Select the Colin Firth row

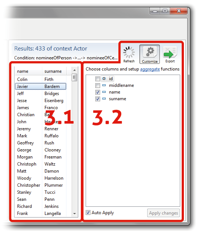click(40, 79)
